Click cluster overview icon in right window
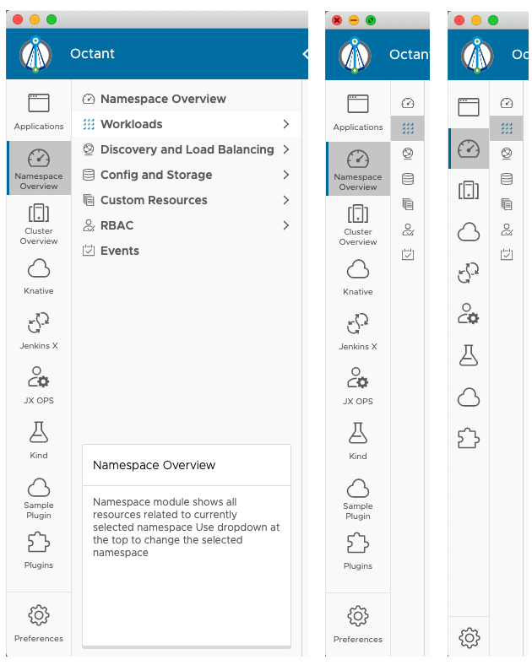The height and width of the screenshot is (665, 532). coord(469,190)
